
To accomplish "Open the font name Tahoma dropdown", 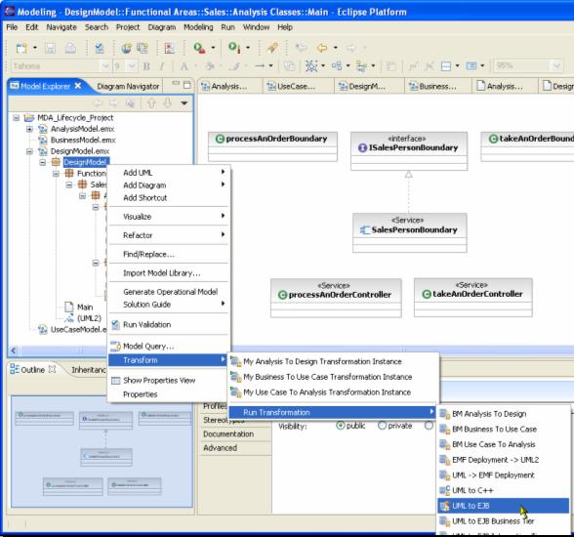I will point(105,66).
